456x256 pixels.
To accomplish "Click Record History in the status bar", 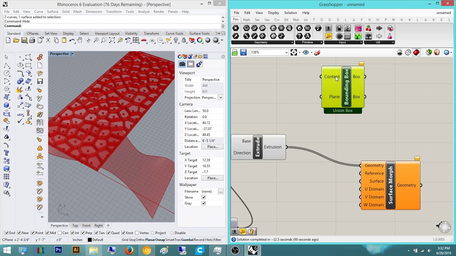I will click(x=203, y=240).
